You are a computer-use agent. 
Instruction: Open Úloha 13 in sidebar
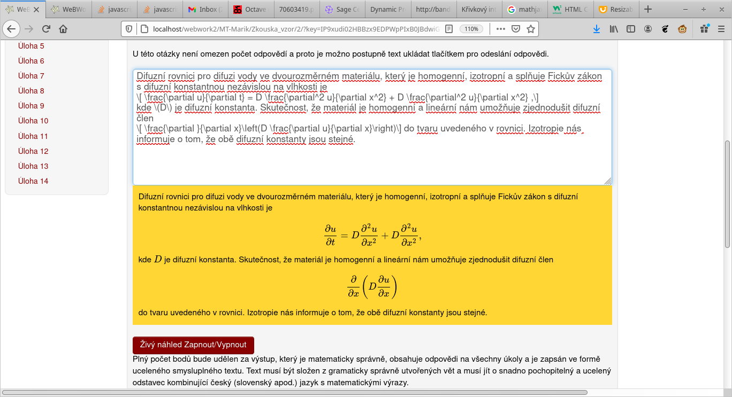pyautogui.click(x=33, y=166)
